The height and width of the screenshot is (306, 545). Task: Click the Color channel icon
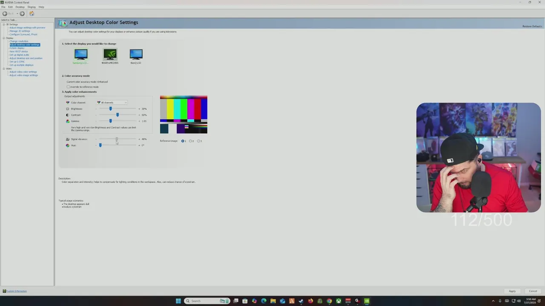click(x=68, y=102)
